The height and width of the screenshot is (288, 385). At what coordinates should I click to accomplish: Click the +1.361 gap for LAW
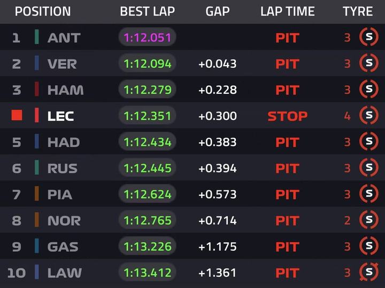coord(217,273)
